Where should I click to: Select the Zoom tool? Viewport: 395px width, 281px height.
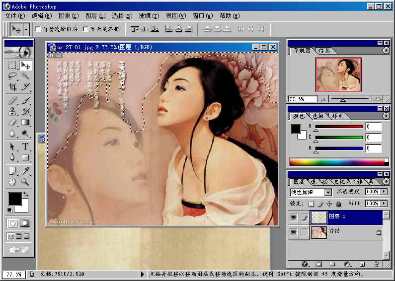pos(25,182)
